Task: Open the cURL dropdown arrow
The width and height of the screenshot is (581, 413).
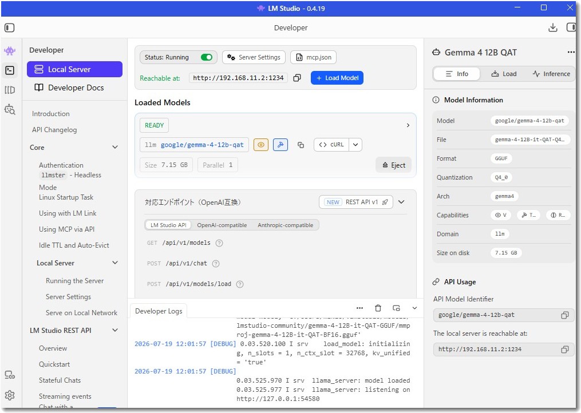Action: [355, 145]
